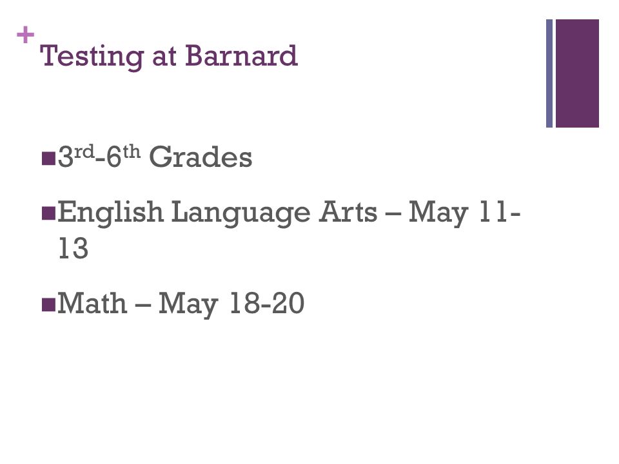The height and width of the screenshot is (464, 619).
Task: Click the word May in the Math line
Action: [188, 305]
